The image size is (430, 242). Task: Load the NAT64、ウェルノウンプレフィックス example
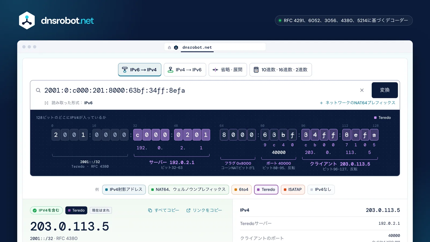click(188, 190)
